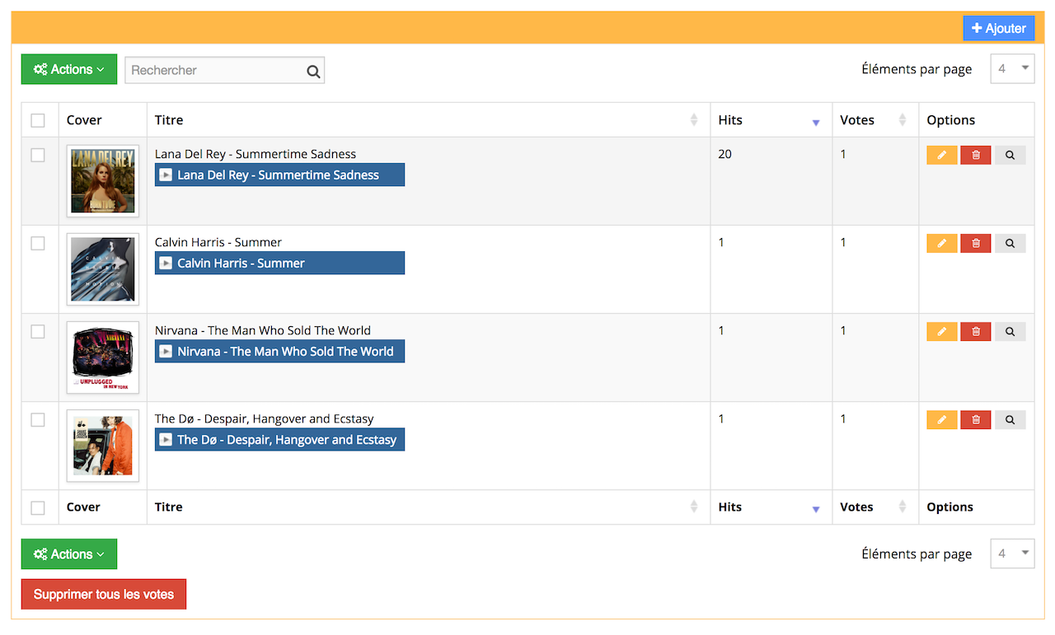
Task: Click the Options label in table footer
Action: point(949,507)
